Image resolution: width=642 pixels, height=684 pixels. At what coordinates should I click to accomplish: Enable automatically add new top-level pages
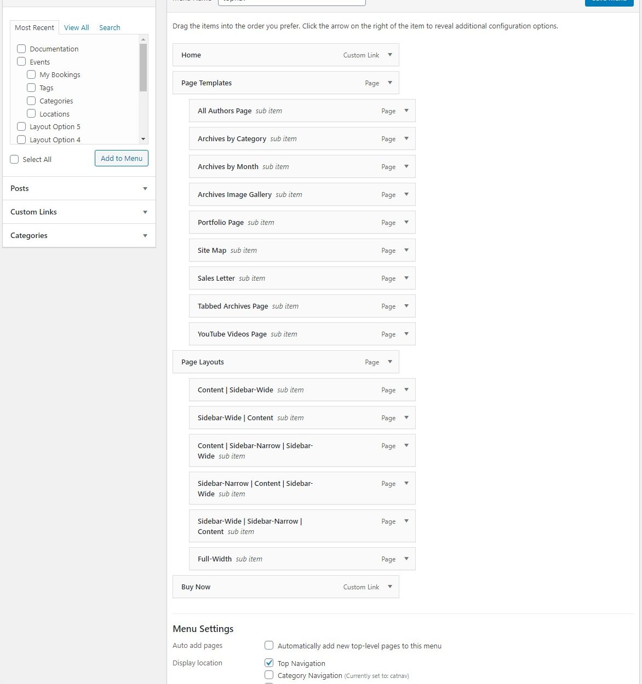269,645
